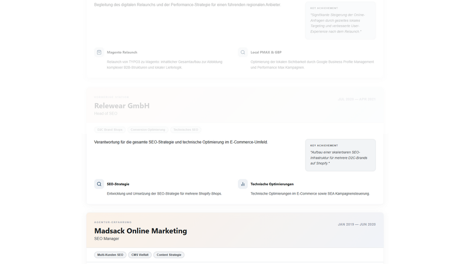The image size is (470, 264).
Task: Select the Content Strategie tag
Action: 169,255
